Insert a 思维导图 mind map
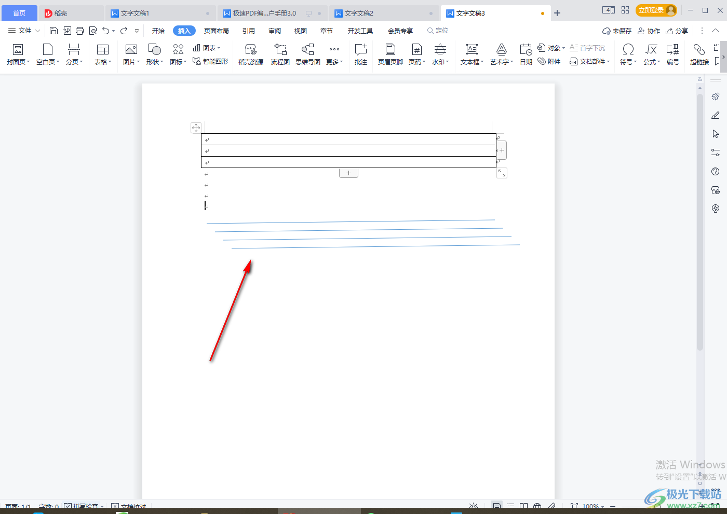 pyautogui.click(x=308, y=54)
